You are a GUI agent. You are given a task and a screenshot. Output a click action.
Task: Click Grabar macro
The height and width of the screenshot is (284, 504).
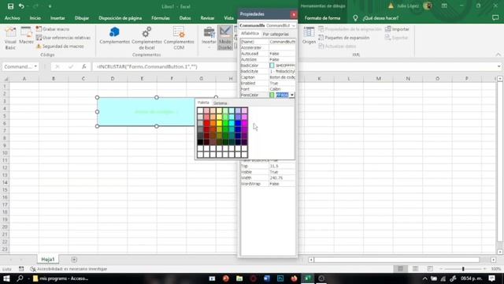coord(53,29)
